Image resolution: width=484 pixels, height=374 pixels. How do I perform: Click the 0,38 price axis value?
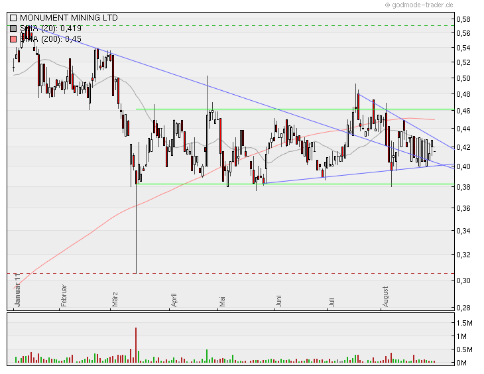pos(463,187)
